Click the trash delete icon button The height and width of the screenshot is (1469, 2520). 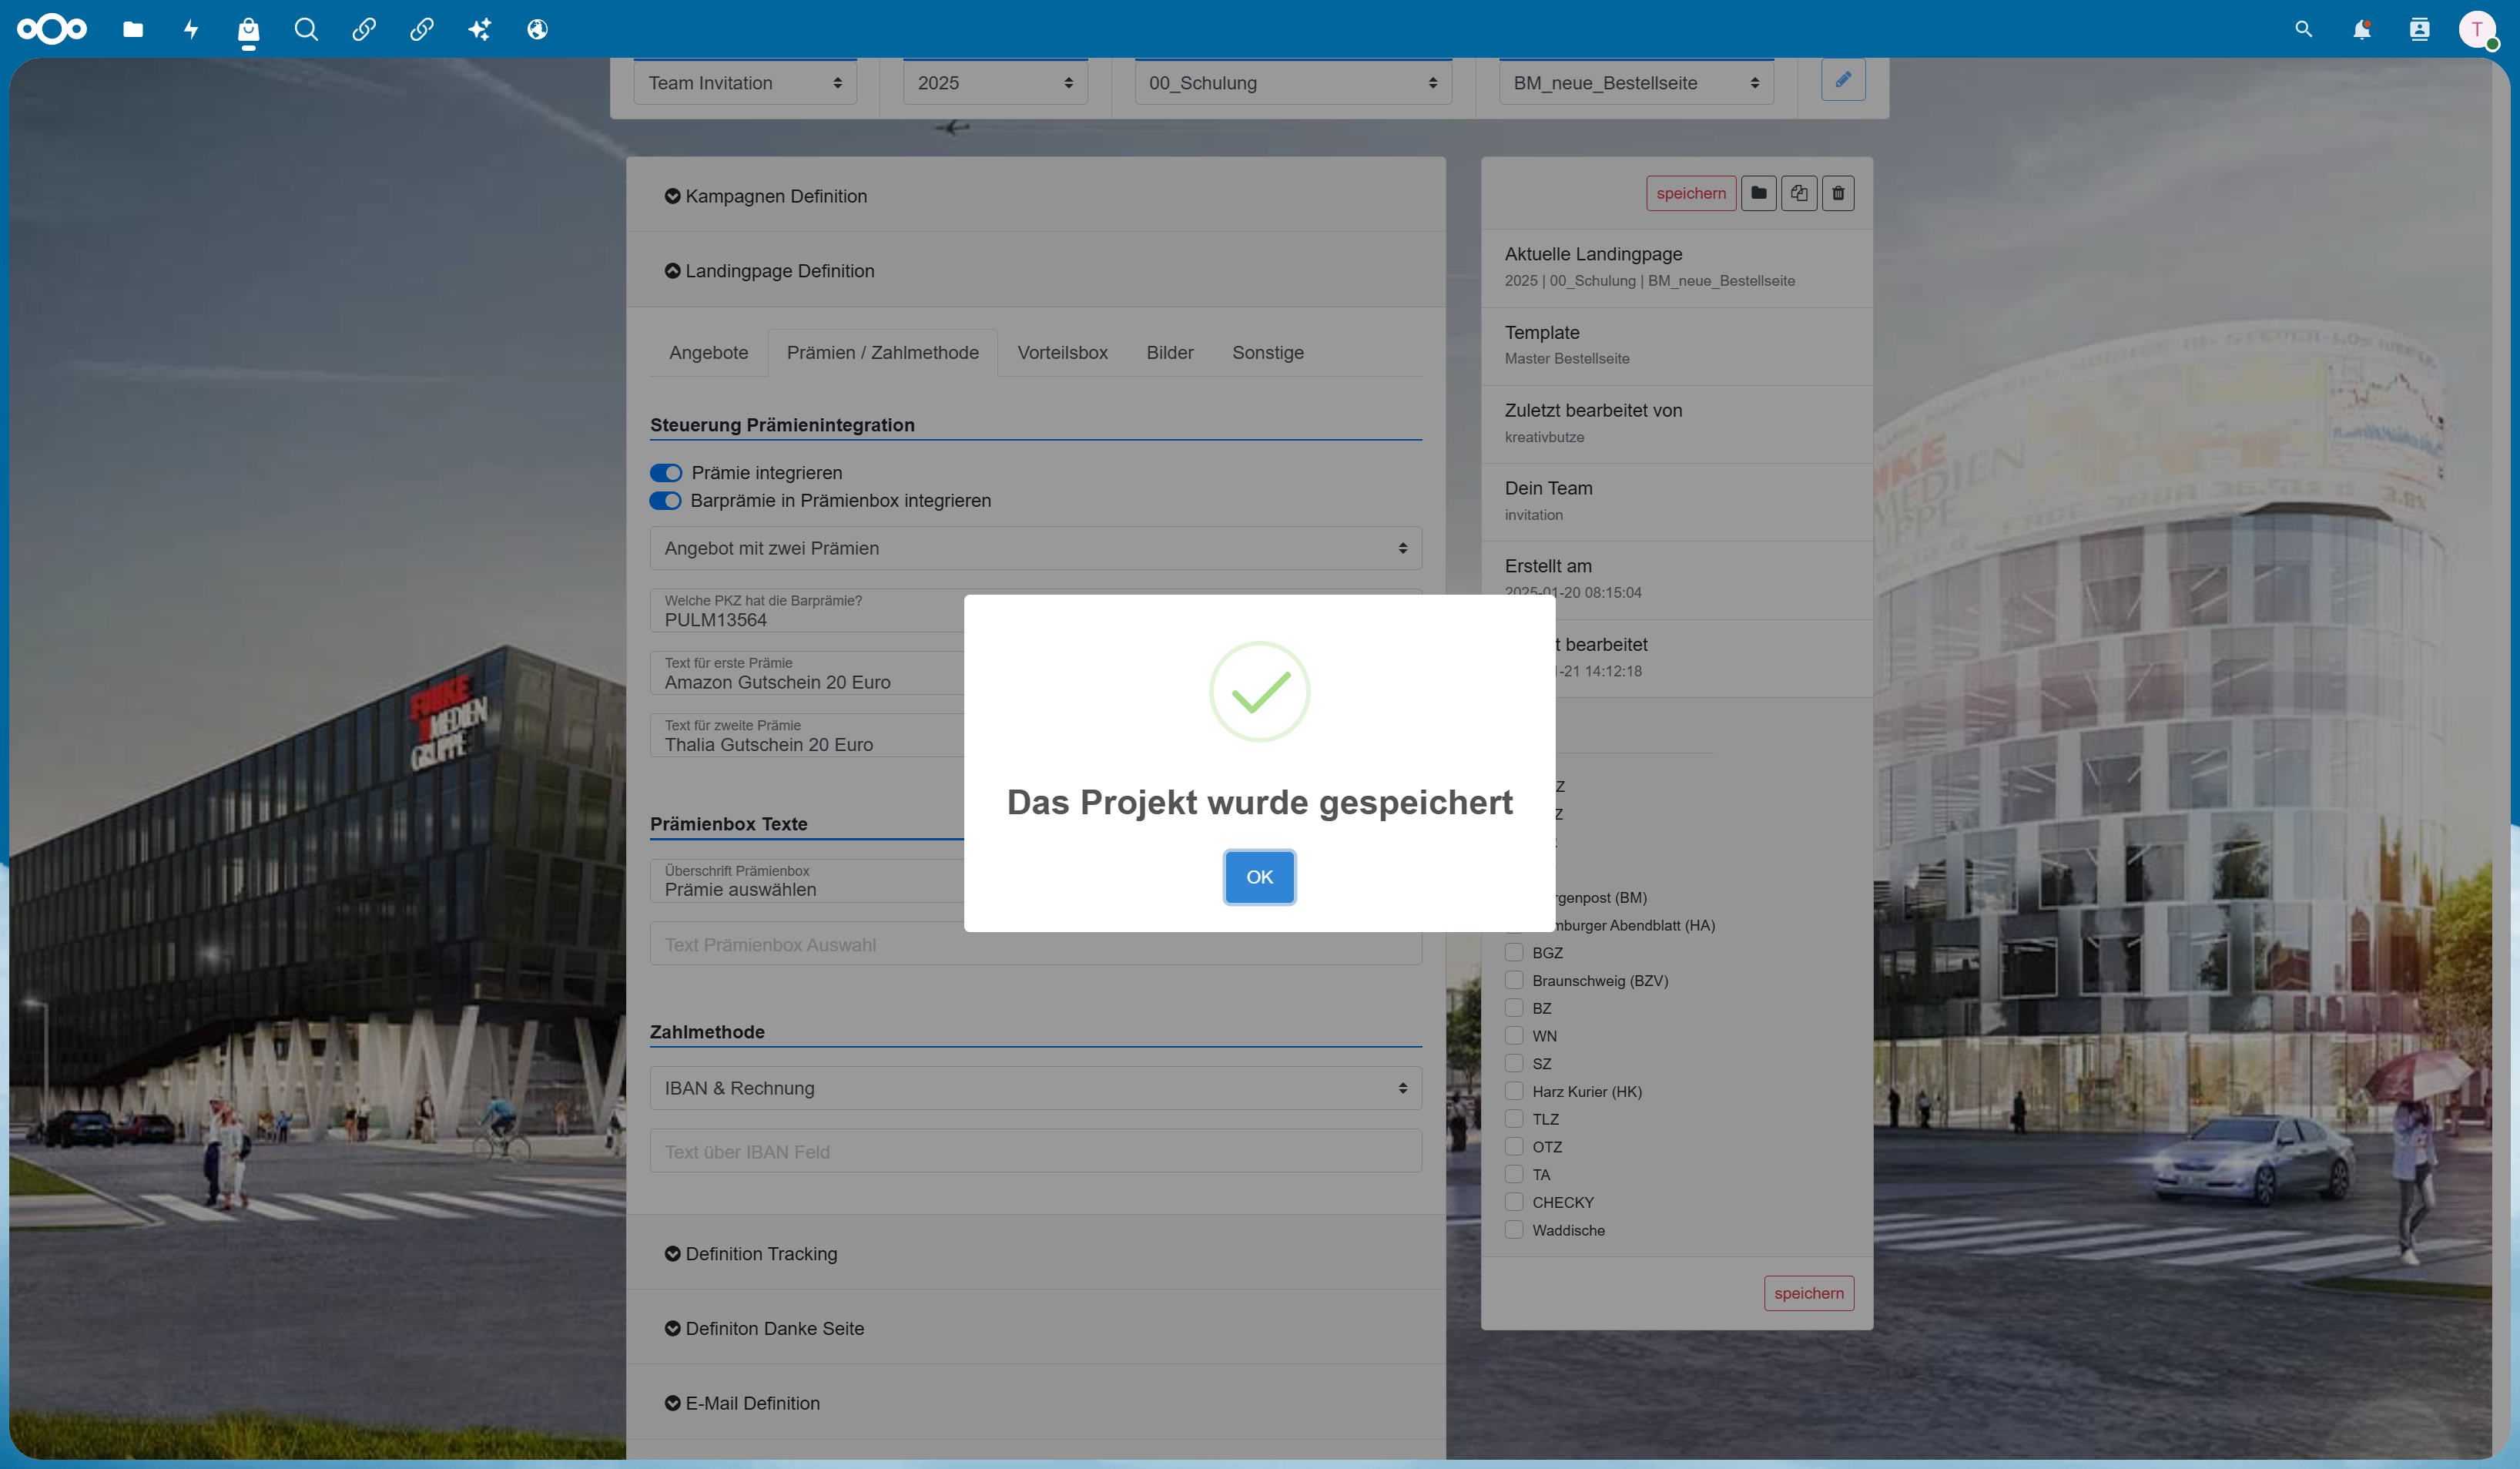coord(1838,193)
